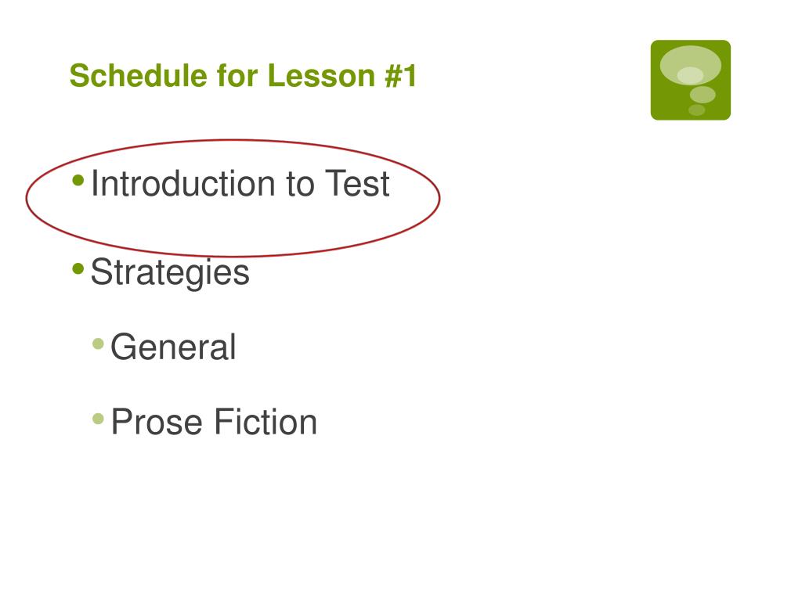Click the green thought bubble icon

tap(691, 81)
